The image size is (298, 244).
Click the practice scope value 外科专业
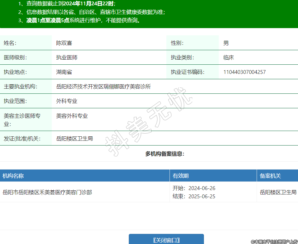click(x=67, y=101)
